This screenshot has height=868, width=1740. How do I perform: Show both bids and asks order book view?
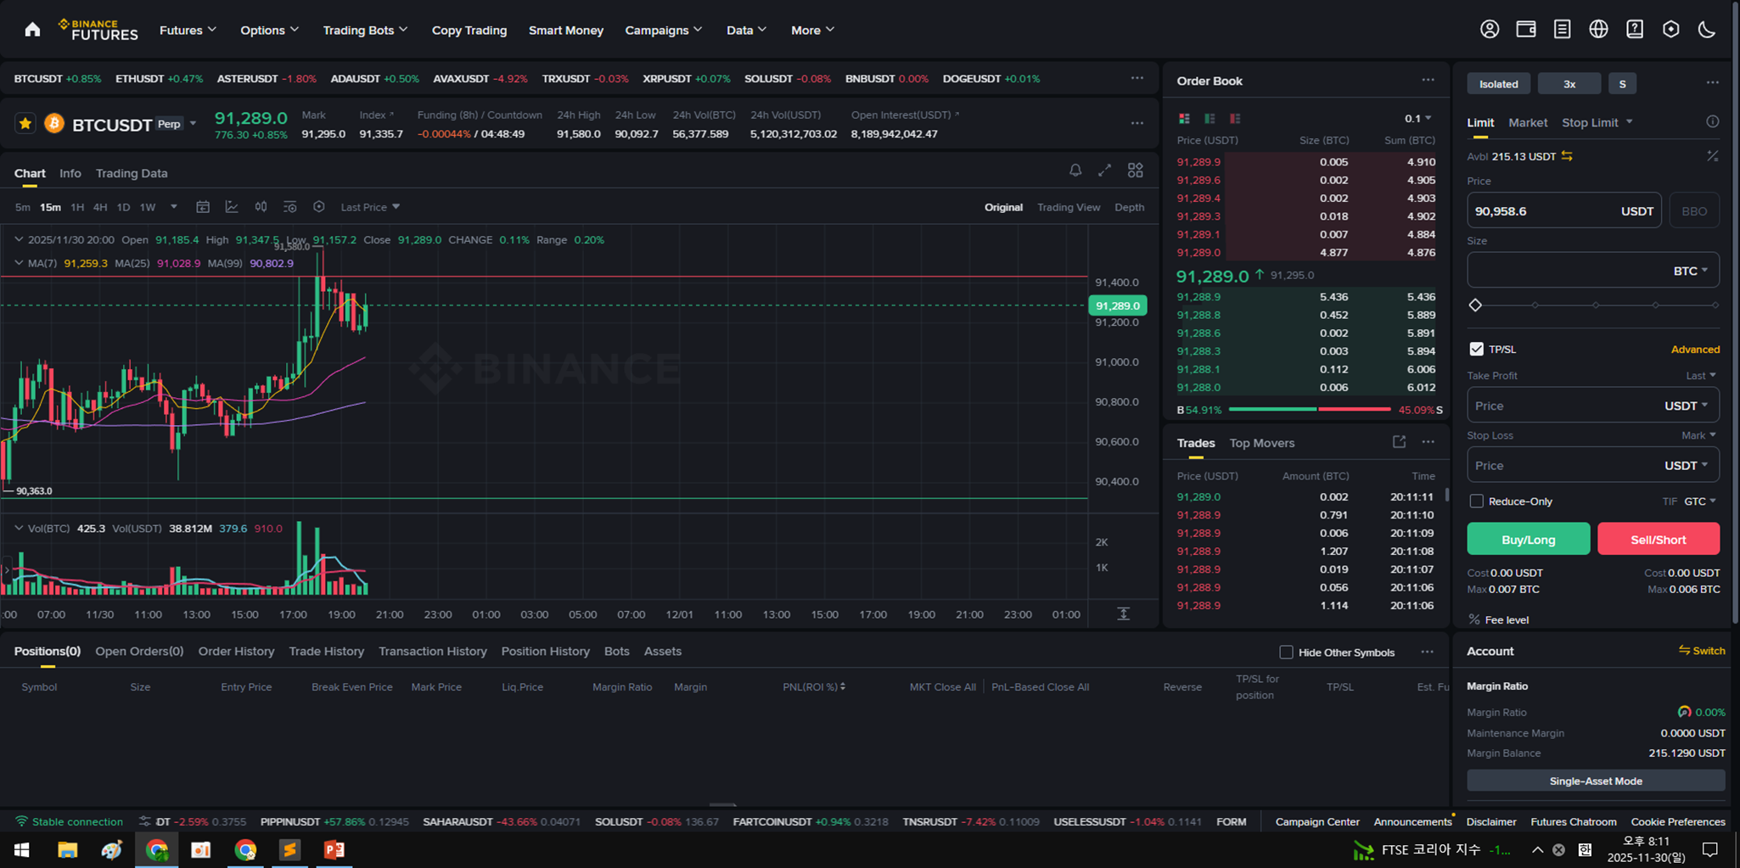(x=1184, y=118)
